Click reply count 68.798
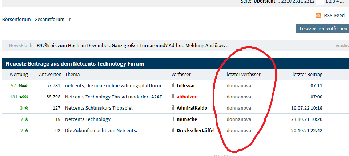The width and height of the screenshot is (349, 156). pos(53,97)
